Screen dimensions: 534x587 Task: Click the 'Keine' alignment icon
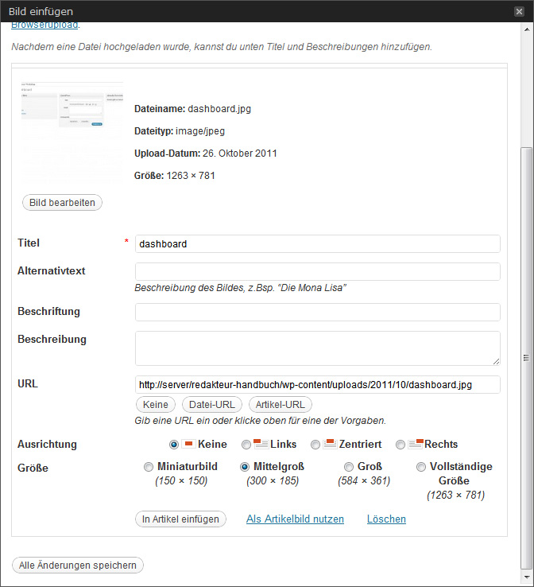click(188, 444)
